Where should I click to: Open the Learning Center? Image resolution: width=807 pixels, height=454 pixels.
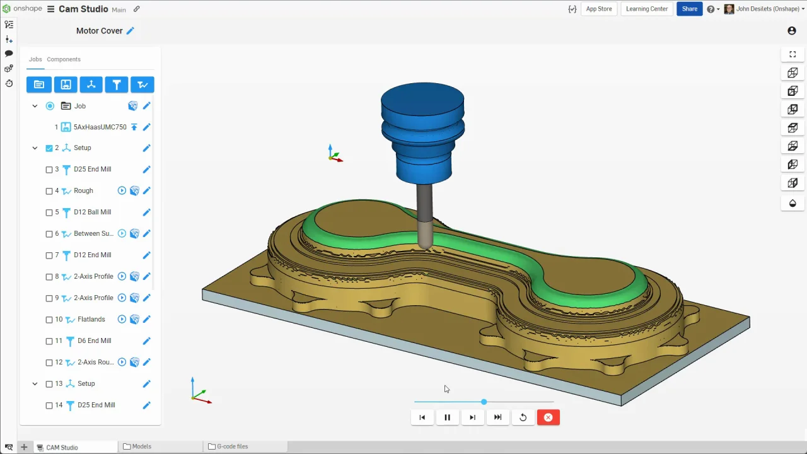click(647, 9)
